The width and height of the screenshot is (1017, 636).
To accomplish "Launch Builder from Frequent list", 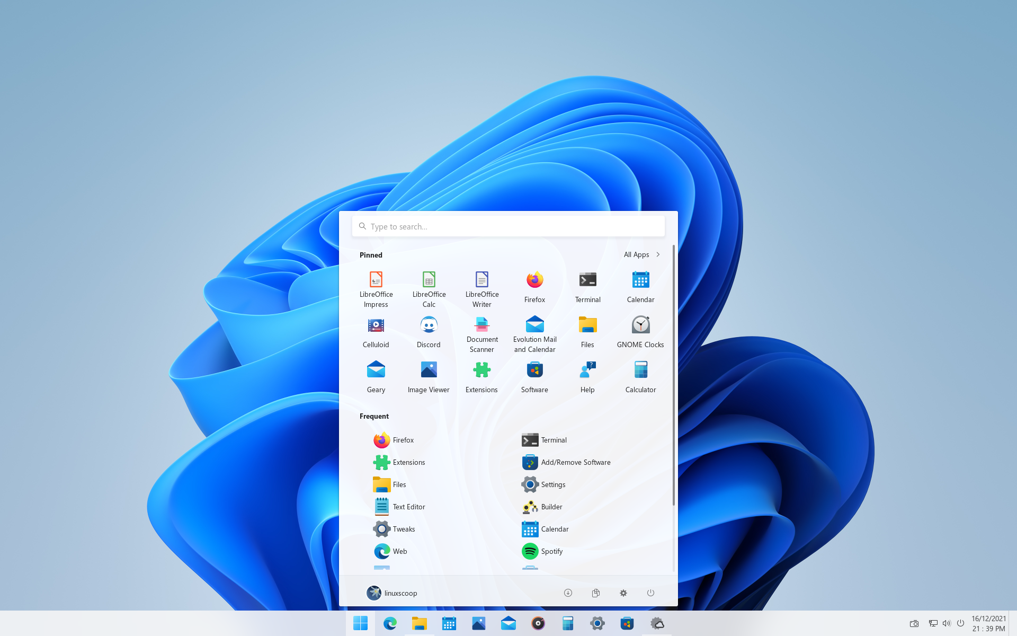I will (x=542, y=507).
